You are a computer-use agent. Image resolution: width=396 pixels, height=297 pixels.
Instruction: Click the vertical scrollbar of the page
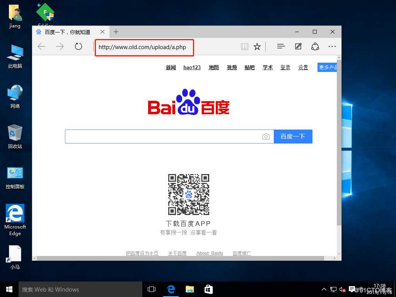(x=339, y=143)
